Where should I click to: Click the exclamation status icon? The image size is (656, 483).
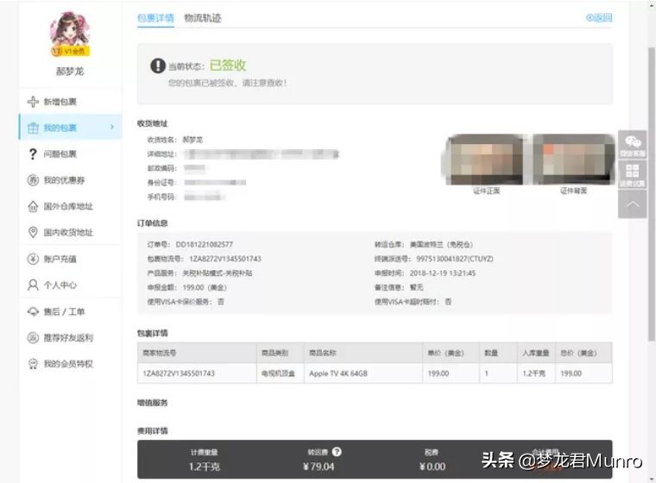[158, 66]
